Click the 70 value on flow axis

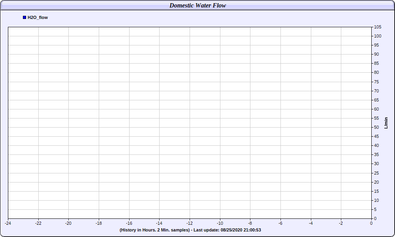[376, 91]
